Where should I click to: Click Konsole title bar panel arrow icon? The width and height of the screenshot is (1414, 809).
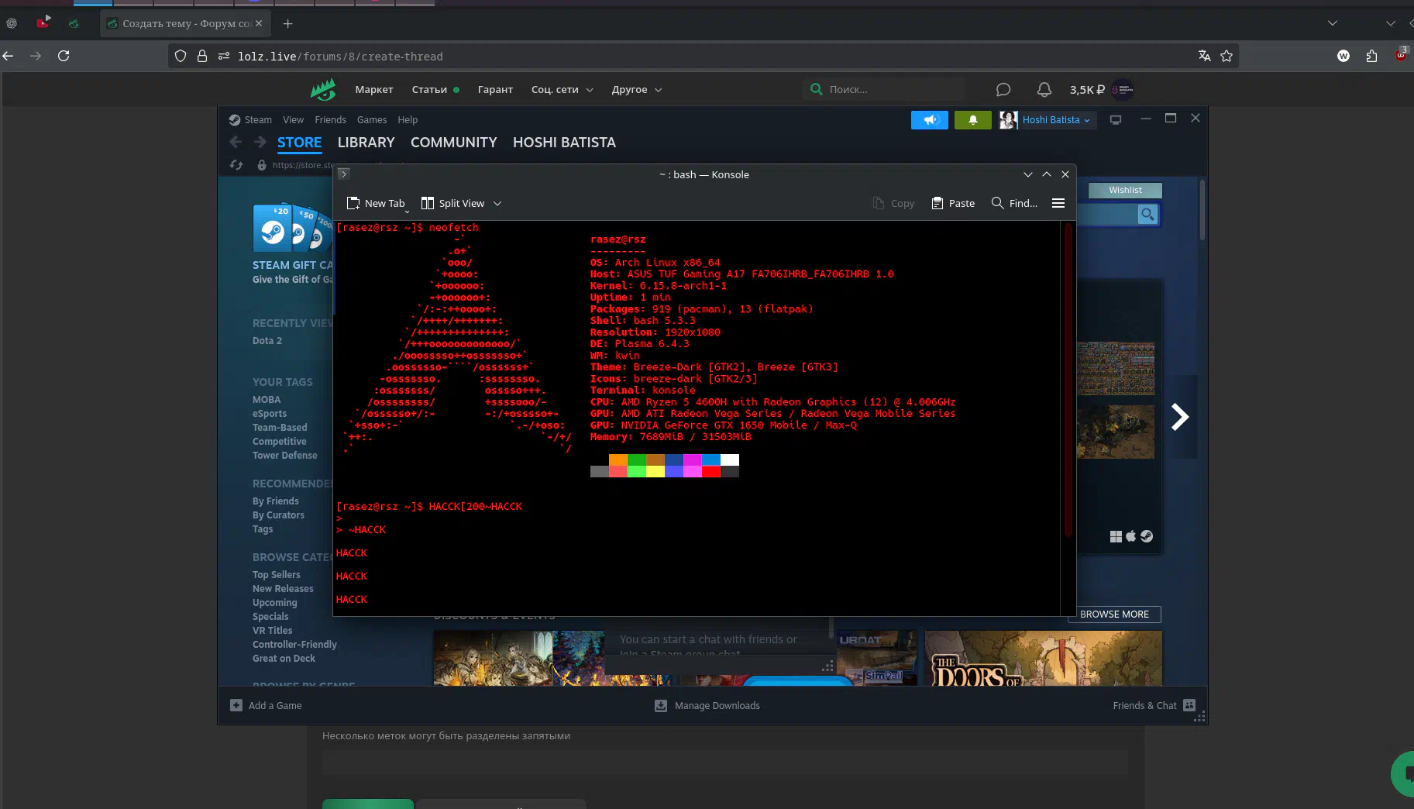click(344, 174)
